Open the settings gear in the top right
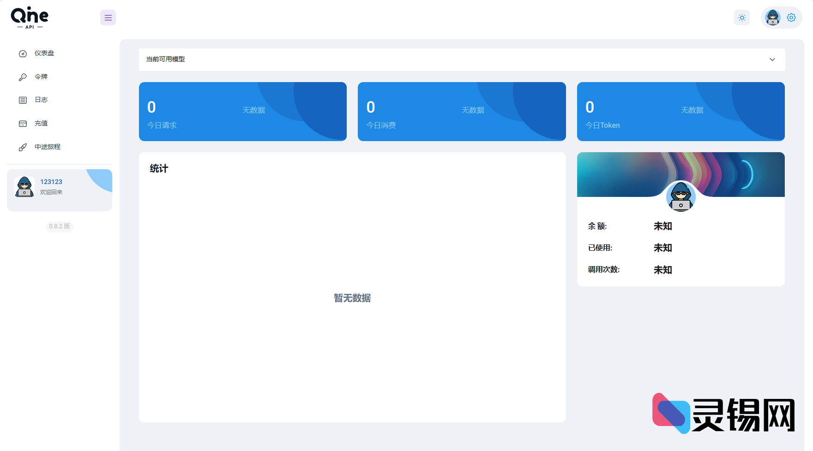Screen dimensions: 813x451 [791, 18]
